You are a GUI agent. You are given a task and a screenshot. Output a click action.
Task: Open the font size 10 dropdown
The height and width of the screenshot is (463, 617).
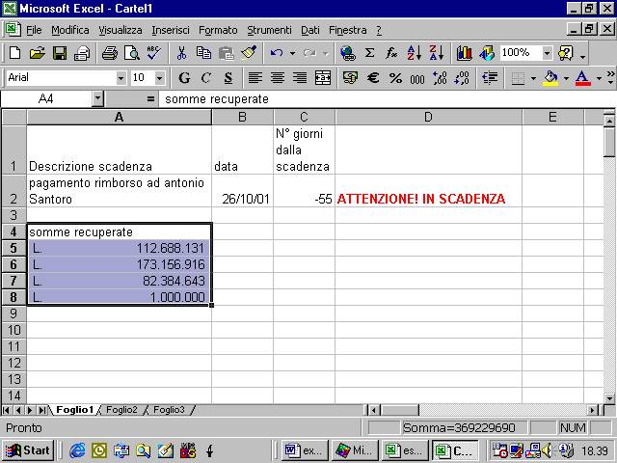point(159,78)
